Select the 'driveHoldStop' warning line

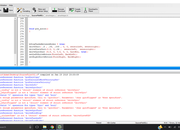coord(21,113)
